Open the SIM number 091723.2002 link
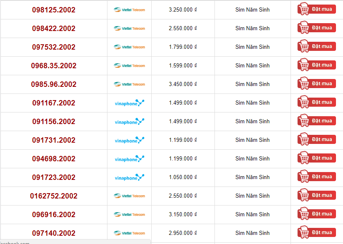 point(54,177)
